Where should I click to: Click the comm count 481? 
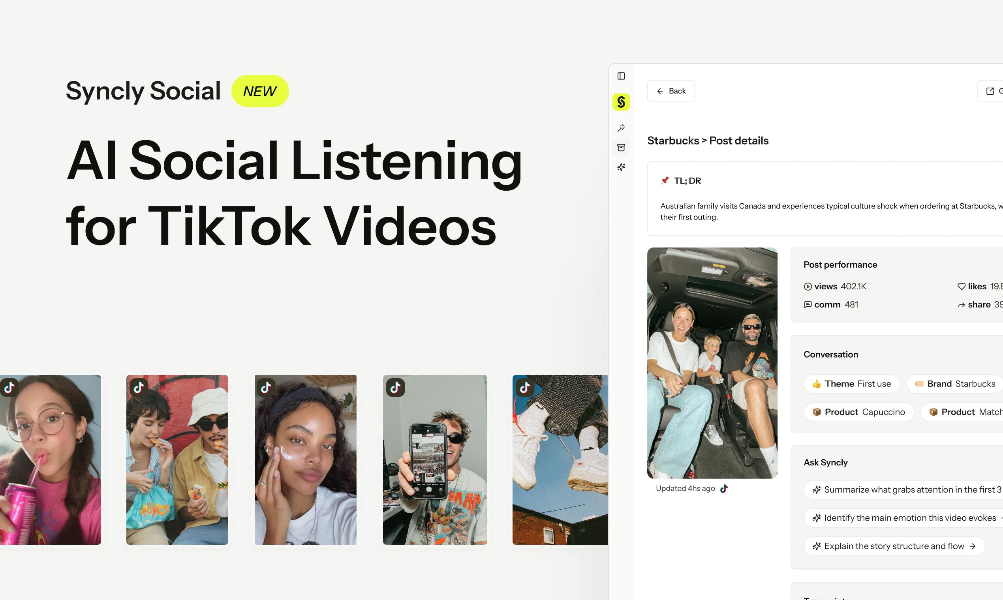point(851,305)
